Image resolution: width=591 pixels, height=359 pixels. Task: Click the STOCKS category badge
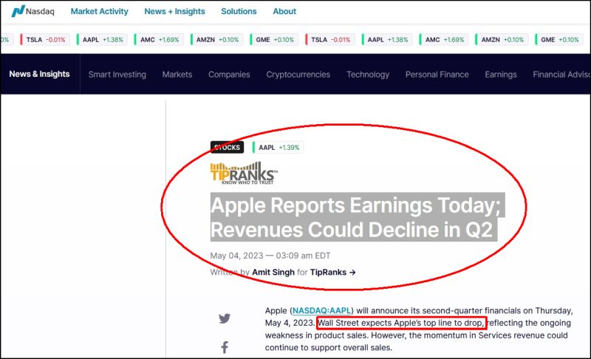[x=227, y=148]
